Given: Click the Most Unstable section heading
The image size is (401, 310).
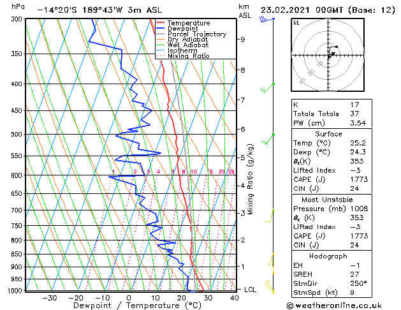Looking at the screenshot, I should pos(327,200).
